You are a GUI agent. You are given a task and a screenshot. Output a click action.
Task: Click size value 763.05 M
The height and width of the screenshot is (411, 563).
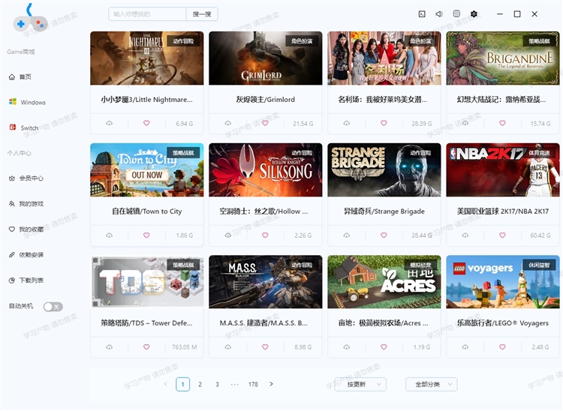coord(184,347)
